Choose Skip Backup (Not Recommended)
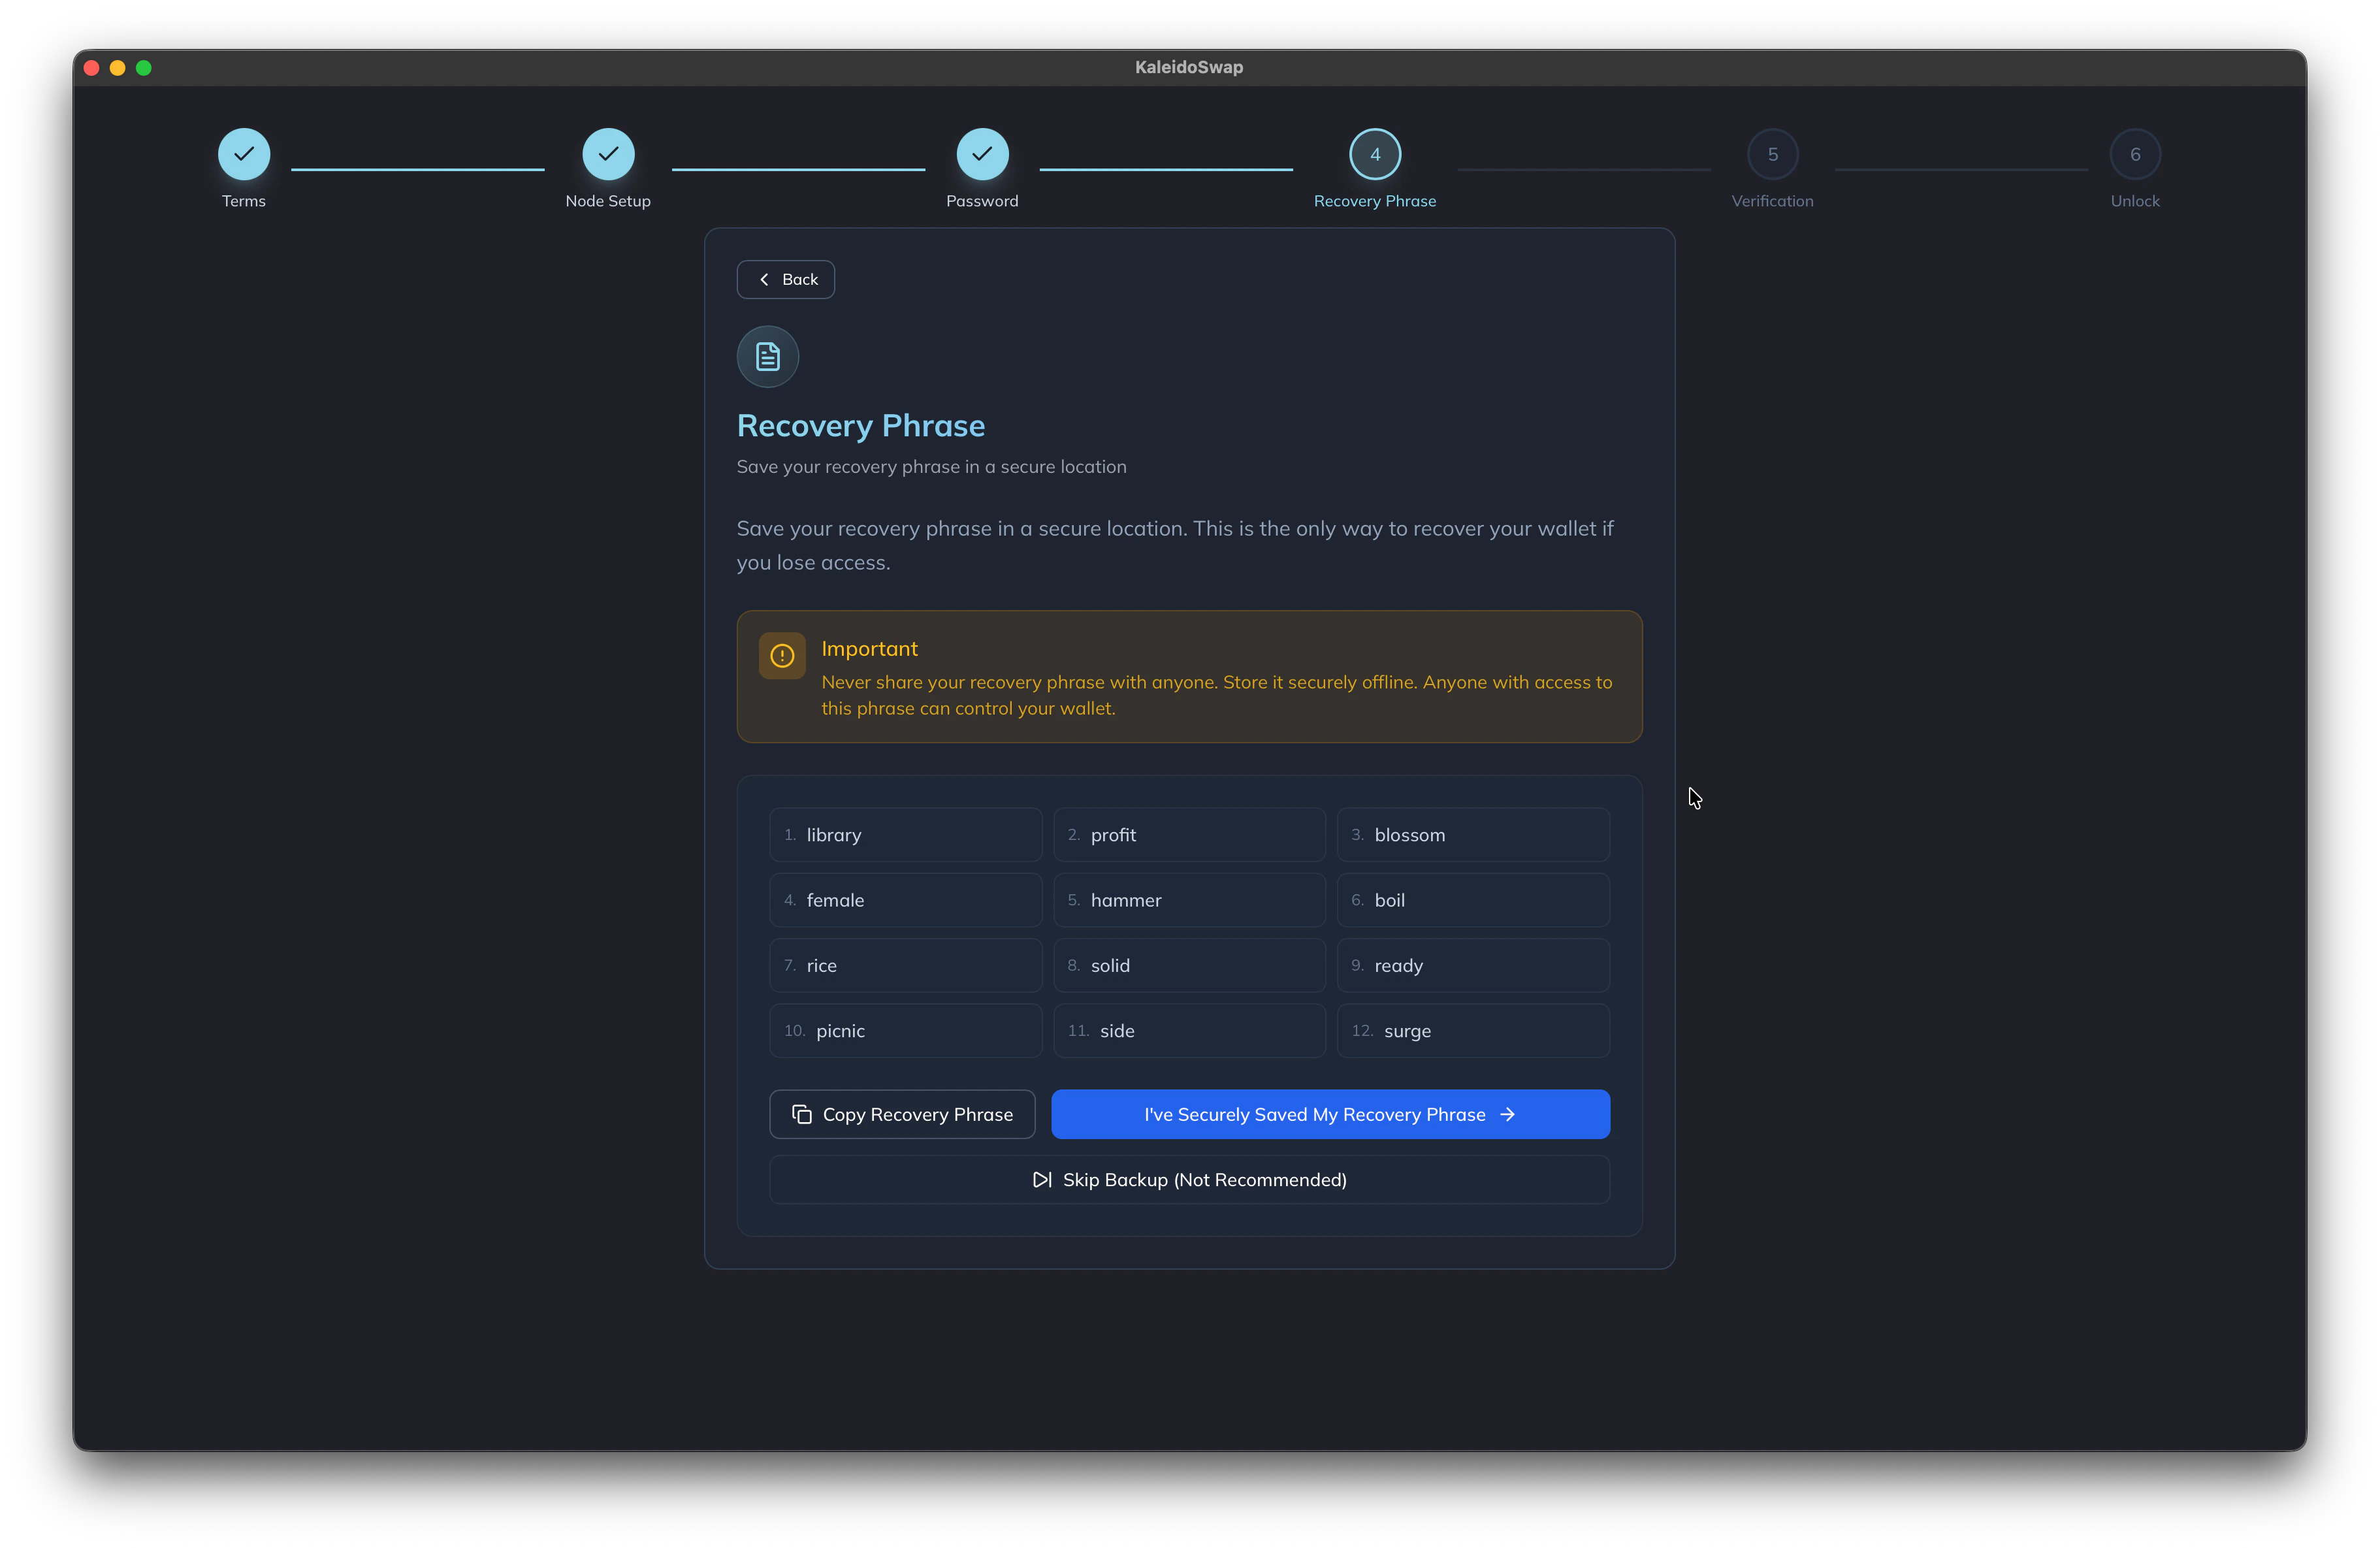 pyautogui.click(x=1189, y=1180)
